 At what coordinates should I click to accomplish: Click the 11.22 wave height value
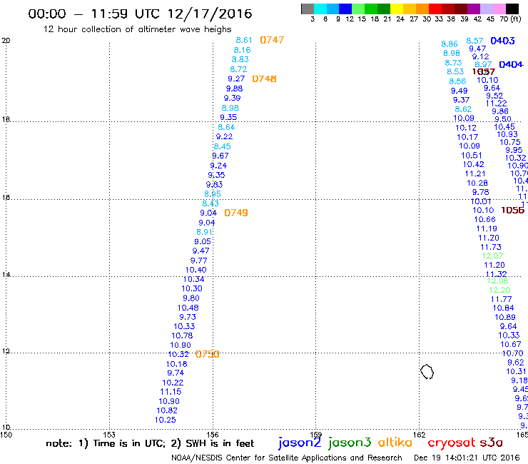497,104
